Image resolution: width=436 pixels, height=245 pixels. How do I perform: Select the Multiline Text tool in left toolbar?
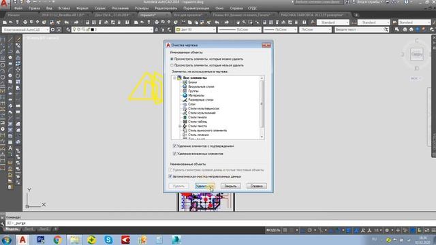pos(10,148)
